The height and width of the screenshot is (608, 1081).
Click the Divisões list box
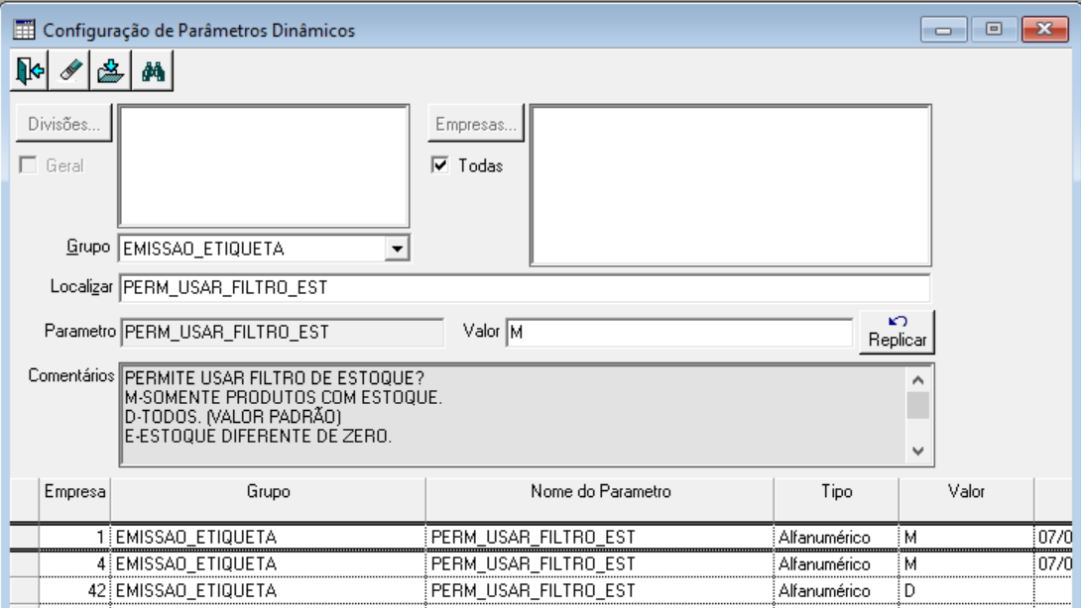click(x=264, y=166)
